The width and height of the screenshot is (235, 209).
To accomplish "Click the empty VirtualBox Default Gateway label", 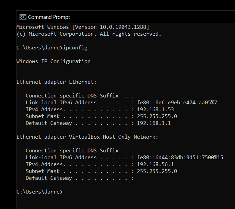I will [x=49, y=178].
